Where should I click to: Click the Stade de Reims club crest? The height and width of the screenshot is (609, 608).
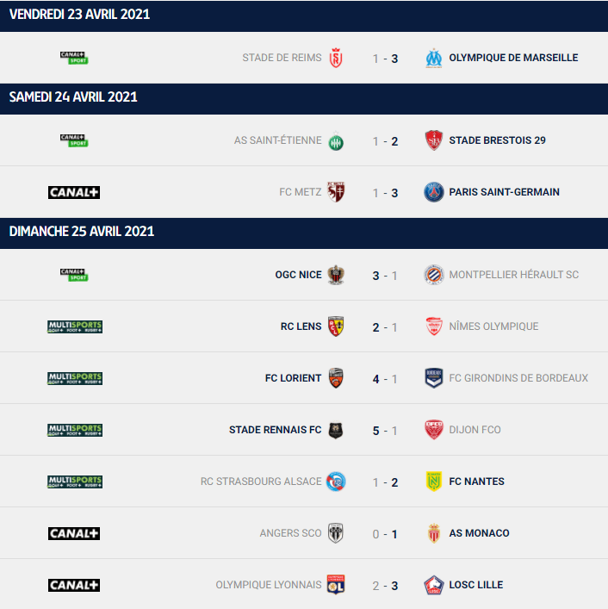tap(336, 58)
